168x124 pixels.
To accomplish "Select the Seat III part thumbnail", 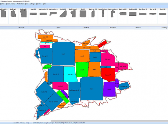I will [x=33, y=14].
